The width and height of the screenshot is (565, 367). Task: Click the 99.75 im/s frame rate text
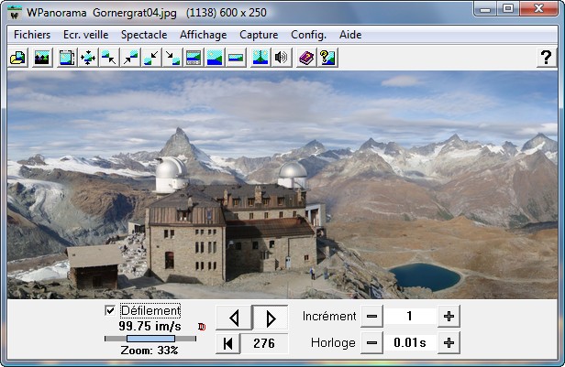(x=150, y=327)
